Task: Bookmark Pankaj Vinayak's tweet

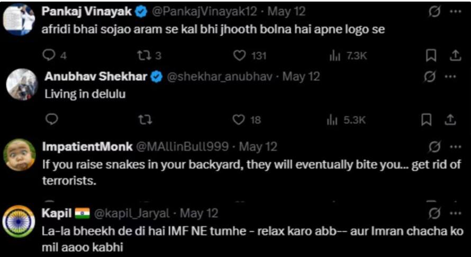Action: click(431, 56)
